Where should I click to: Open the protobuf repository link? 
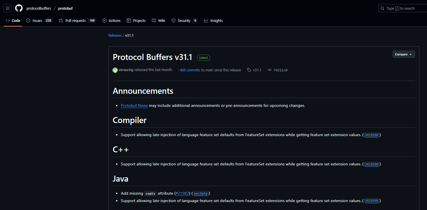point(65,8)
